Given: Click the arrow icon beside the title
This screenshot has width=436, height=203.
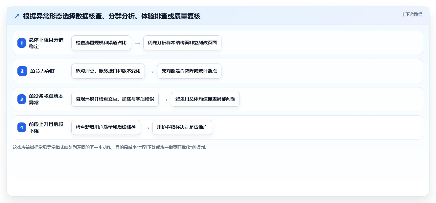Looking at the screenshot, I should pos(17,16).
